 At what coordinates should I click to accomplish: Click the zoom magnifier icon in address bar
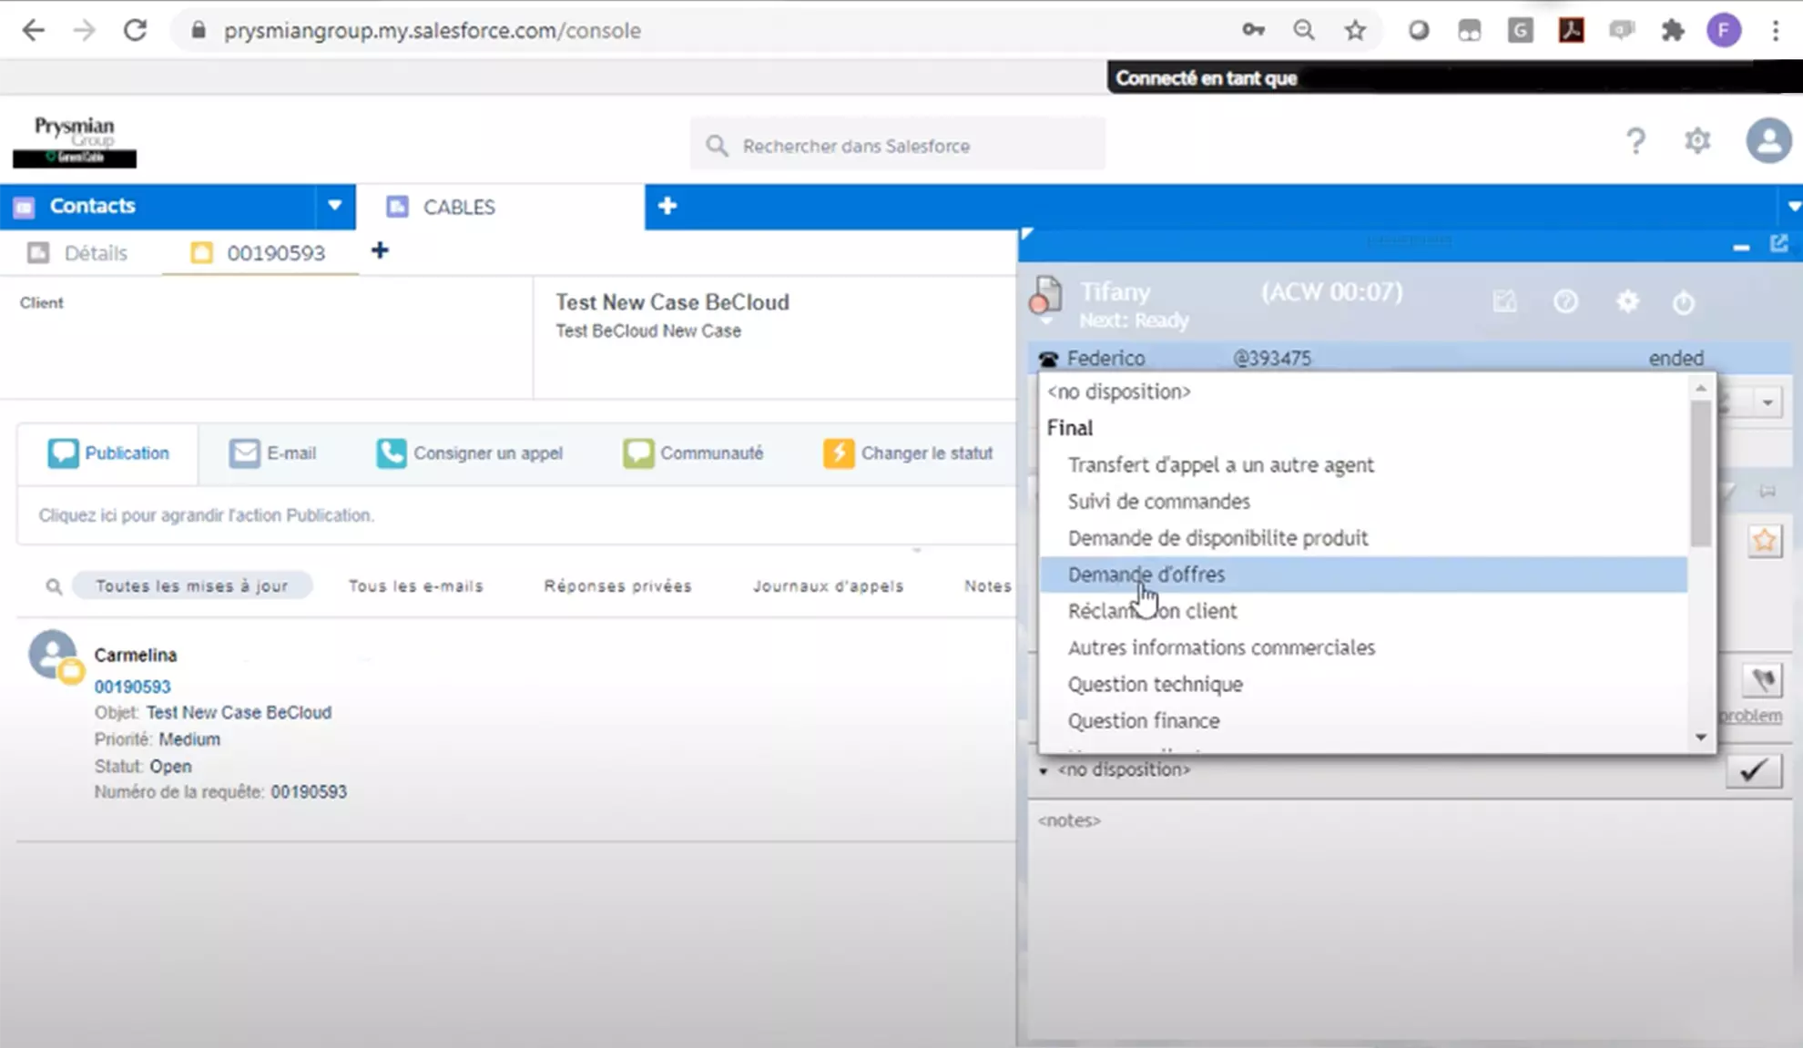[x=1304, y=30]
